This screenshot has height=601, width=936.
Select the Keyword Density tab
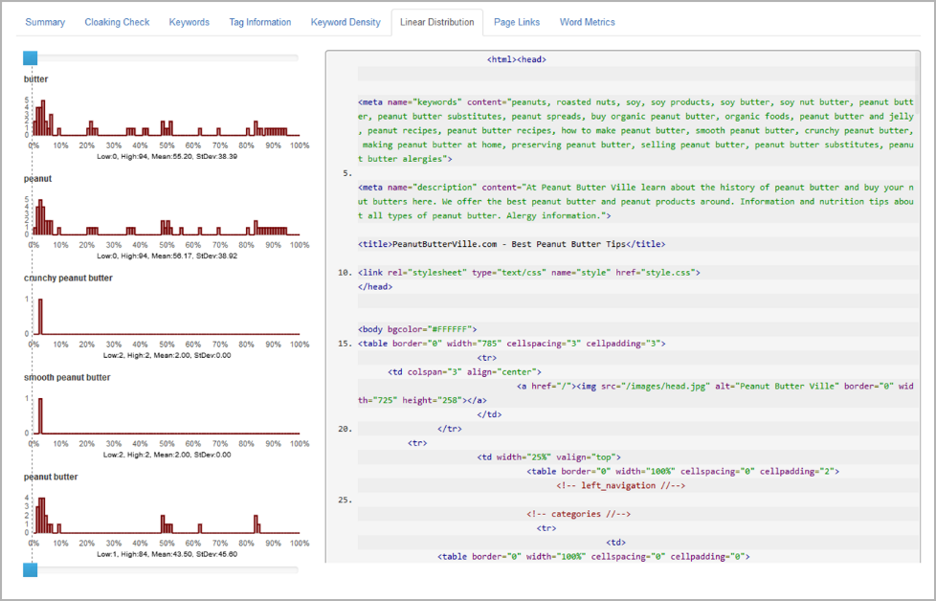(345, 22)
